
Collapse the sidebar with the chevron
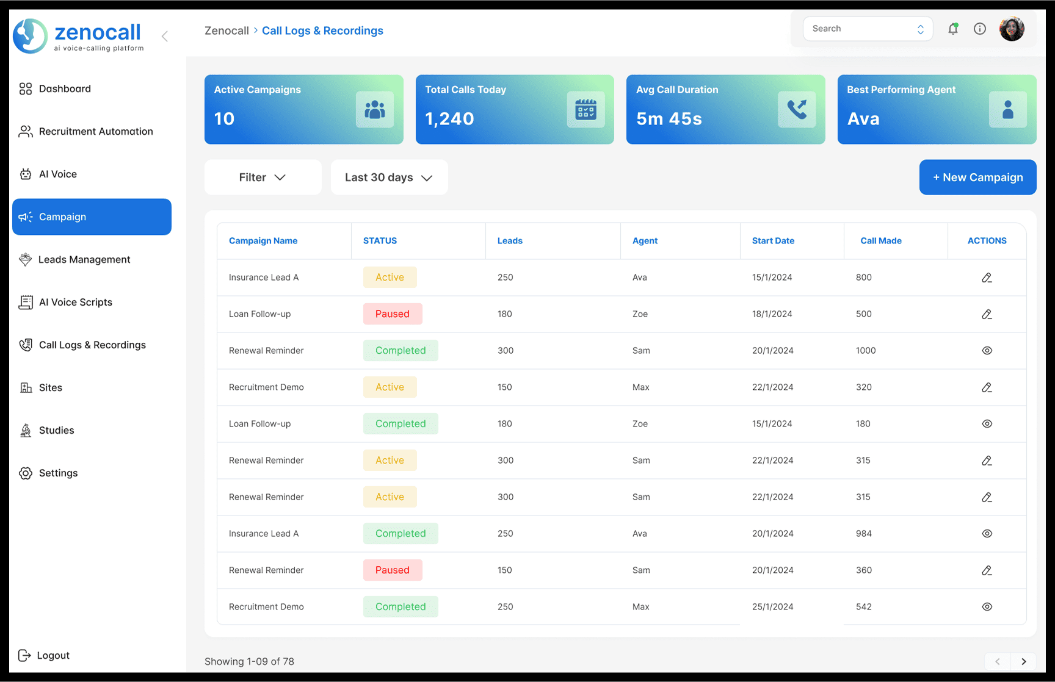[x=164, y=36]
